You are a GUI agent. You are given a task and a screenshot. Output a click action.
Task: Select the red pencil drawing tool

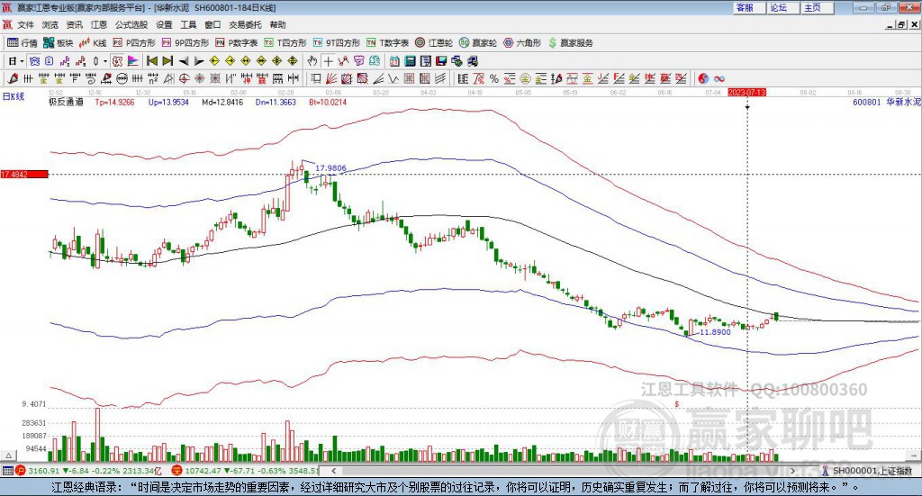tap(13, 78)
